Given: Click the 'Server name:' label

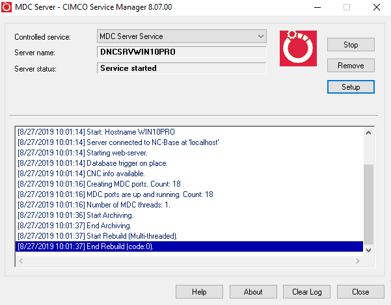Looking at the screenshot, I should tap(34, 53).
